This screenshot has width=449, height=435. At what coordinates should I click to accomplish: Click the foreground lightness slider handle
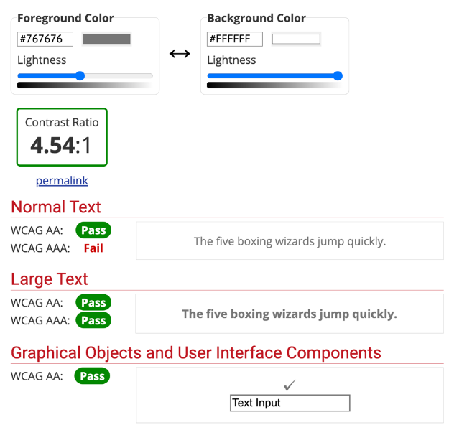[x=80, y=75]
